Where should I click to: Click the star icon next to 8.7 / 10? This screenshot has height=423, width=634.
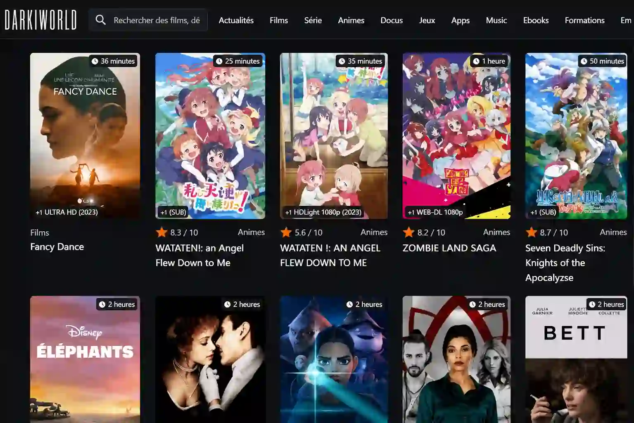(531, 232)
